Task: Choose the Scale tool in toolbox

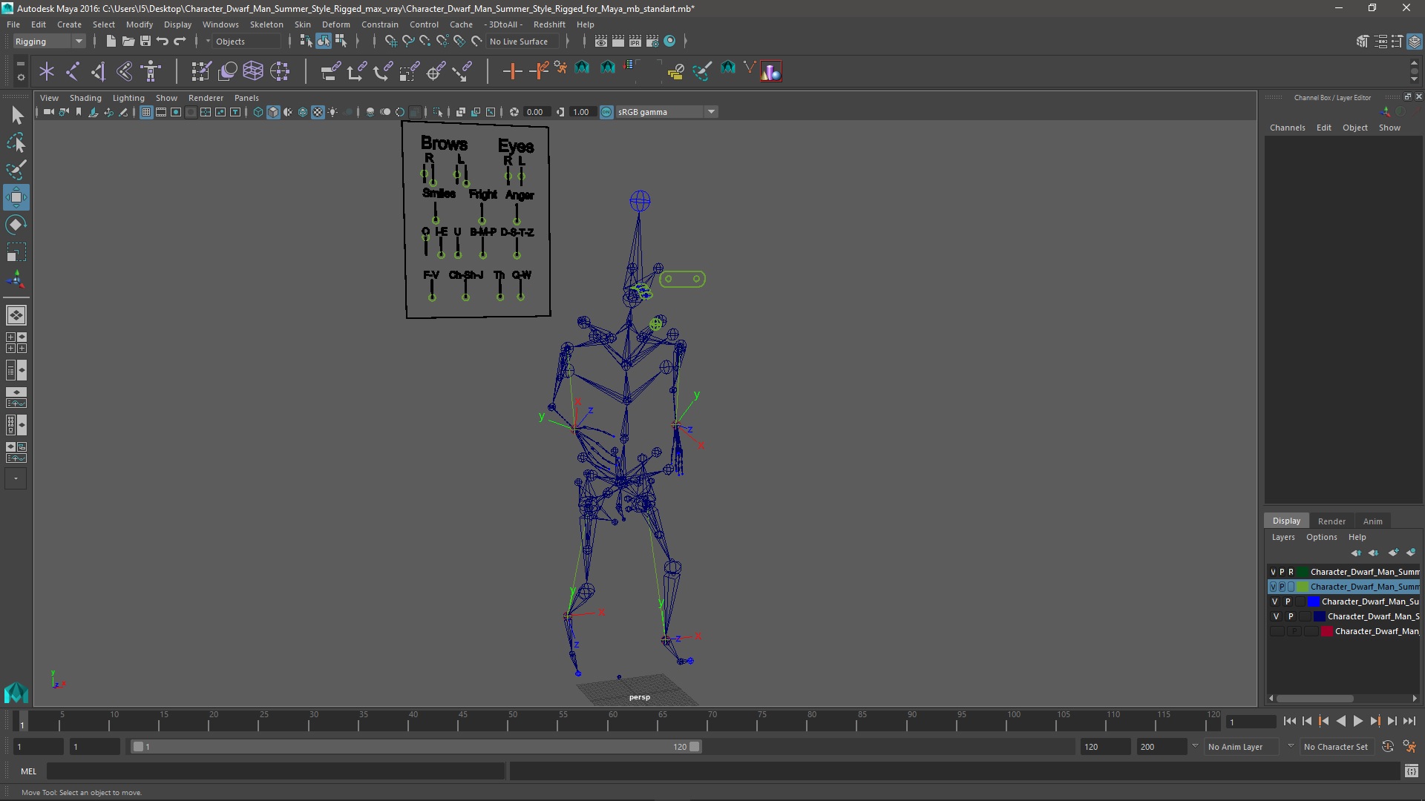Action: pyautogui.click(x=16, y=251)
